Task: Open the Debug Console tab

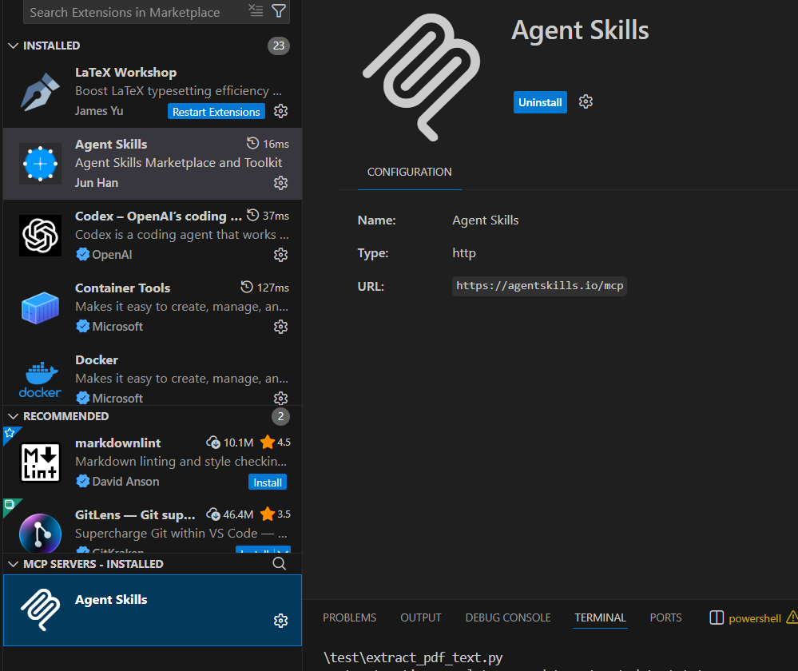Action: 508,617
